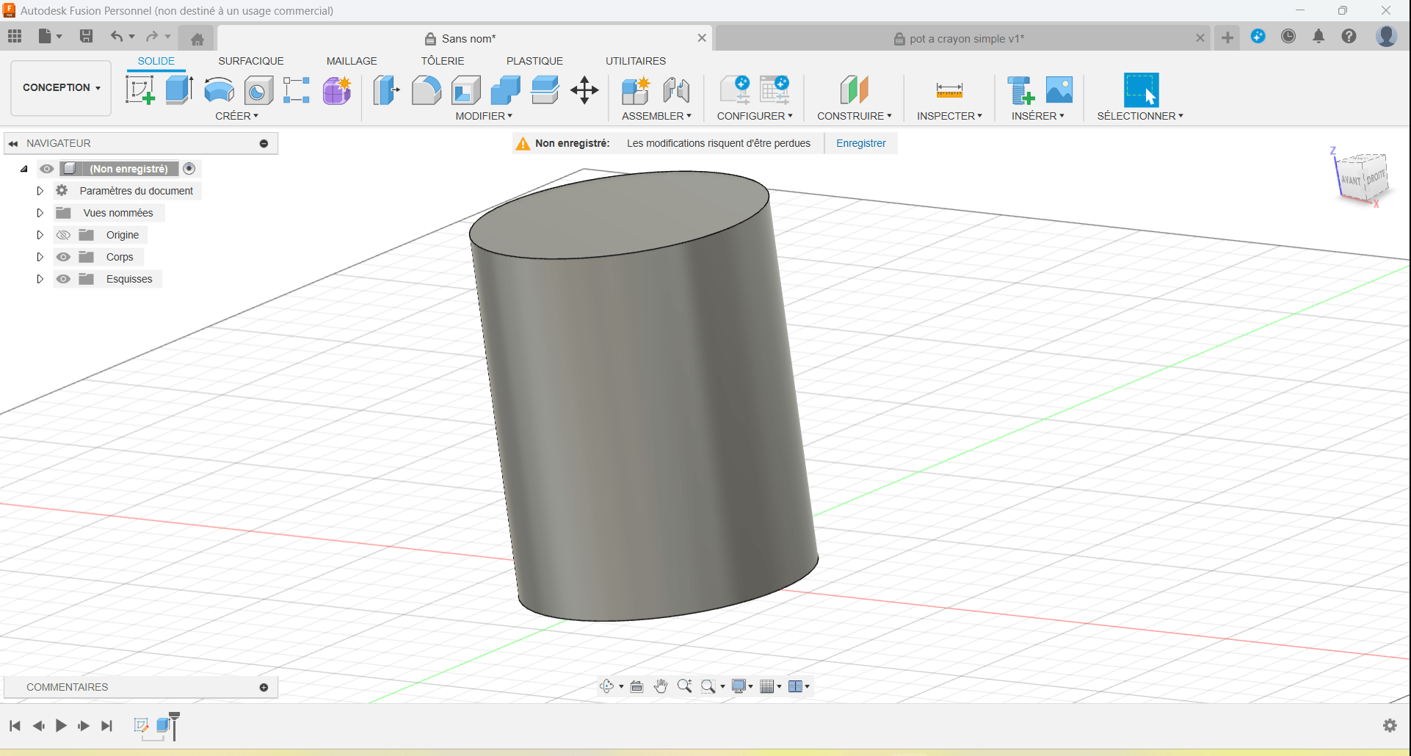This screenshot has width=1411, height=756.
Task: Select the Extrude tool
Action: (179, 90)
